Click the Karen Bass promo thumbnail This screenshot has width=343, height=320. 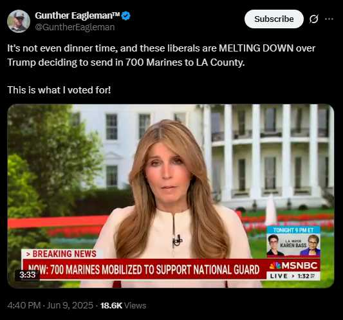point(293,245)
